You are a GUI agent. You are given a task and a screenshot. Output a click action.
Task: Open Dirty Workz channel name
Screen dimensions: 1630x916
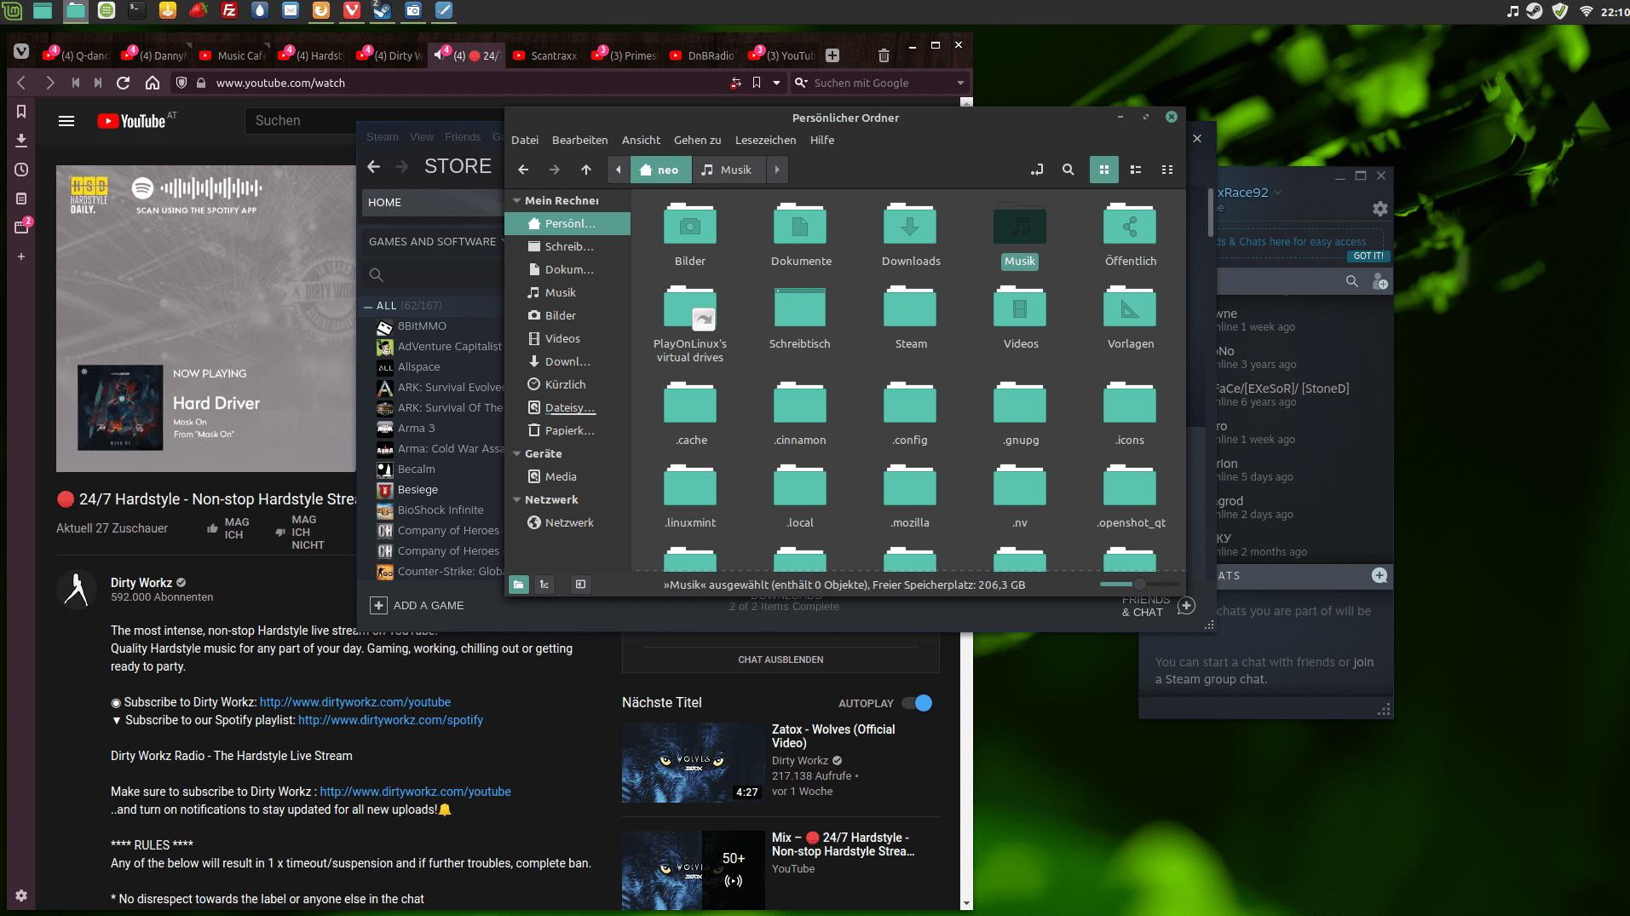(x=141, y=583)
